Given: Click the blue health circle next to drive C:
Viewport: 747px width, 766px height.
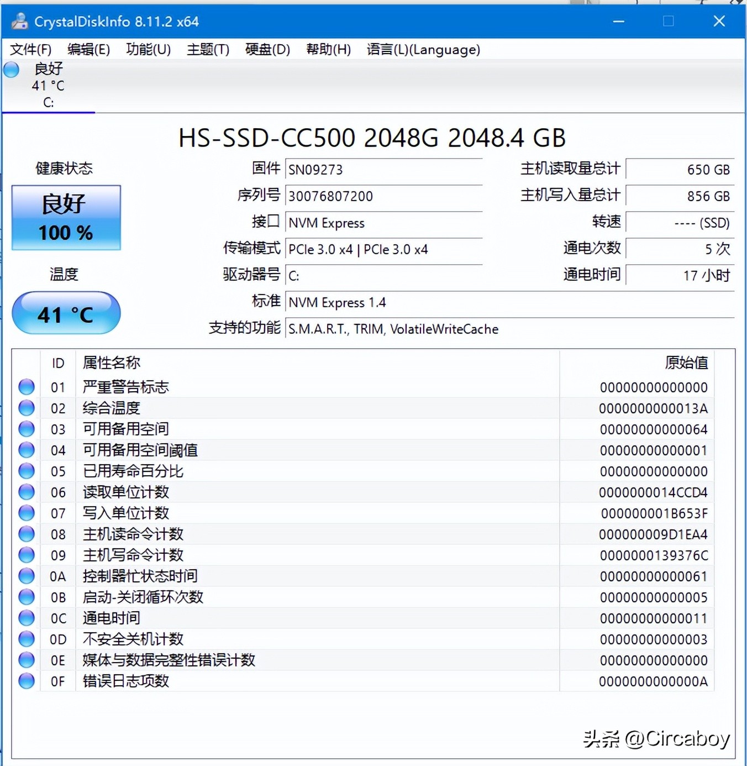Looking at the screenshot, I should point(11,70).
